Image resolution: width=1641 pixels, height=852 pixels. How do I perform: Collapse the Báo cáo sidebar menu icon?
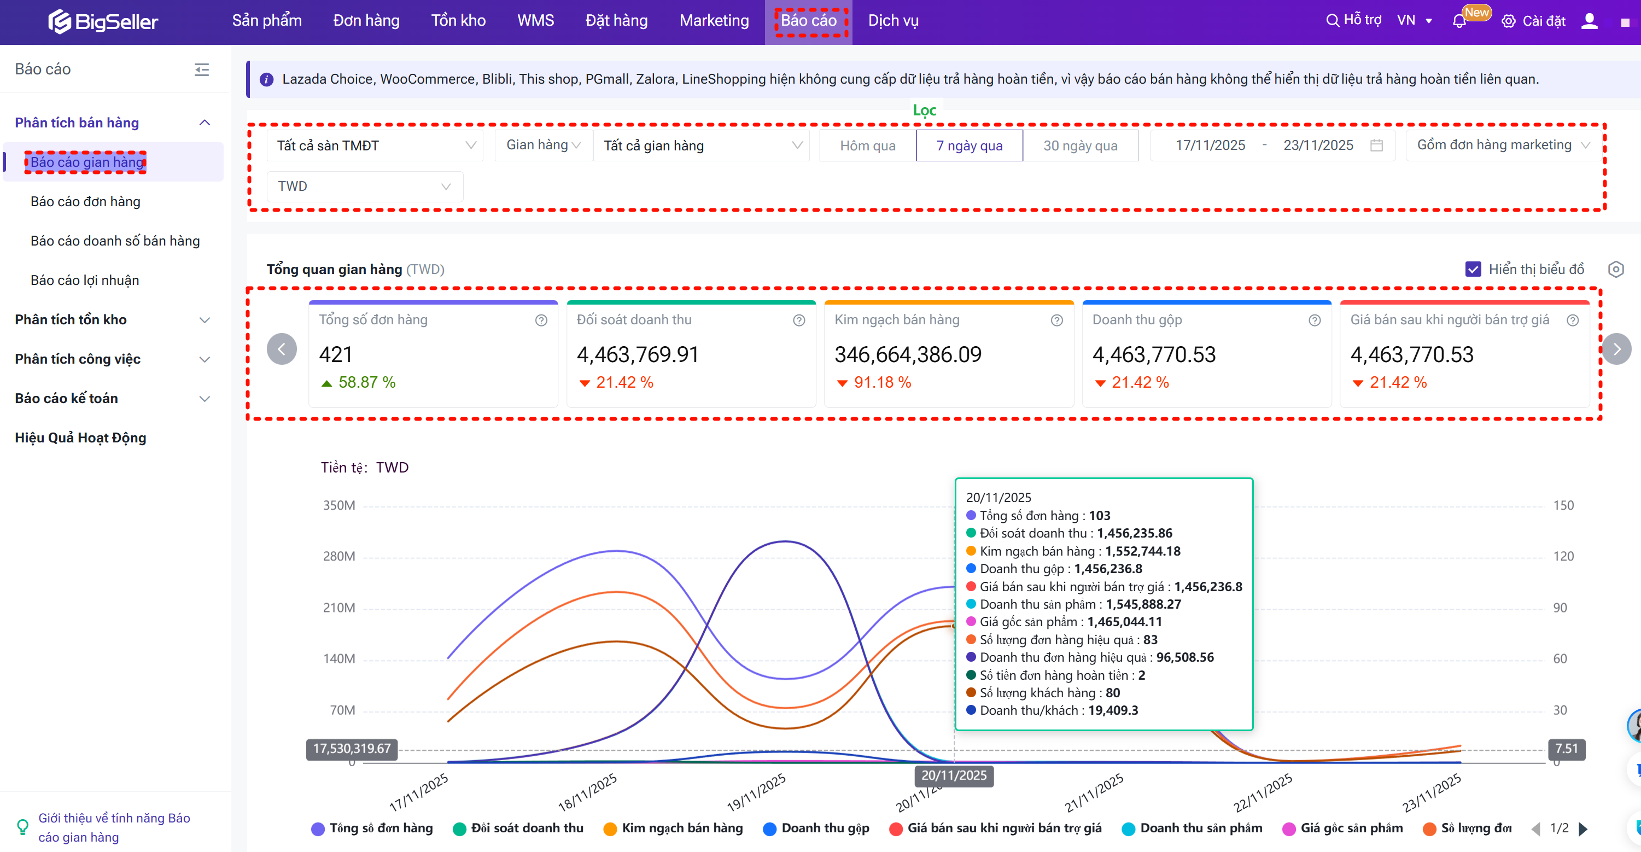pyautogui.click(x=201, y=69)
